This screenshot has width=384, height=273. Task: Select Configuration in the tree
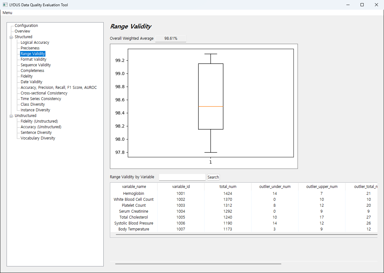click(26, 26)
